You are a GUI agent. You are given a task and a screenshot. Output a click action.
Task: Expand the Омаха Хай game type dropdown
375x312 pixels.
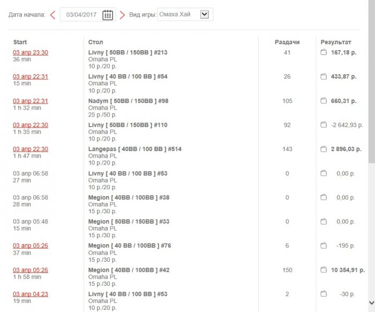[x=204, y=14]
